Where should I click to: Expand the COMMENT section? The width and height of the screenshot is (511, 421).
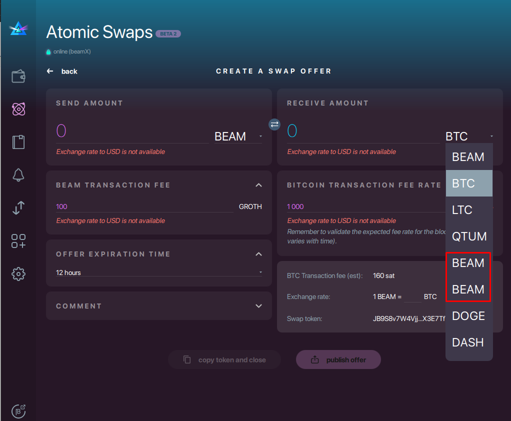point(259,305)
